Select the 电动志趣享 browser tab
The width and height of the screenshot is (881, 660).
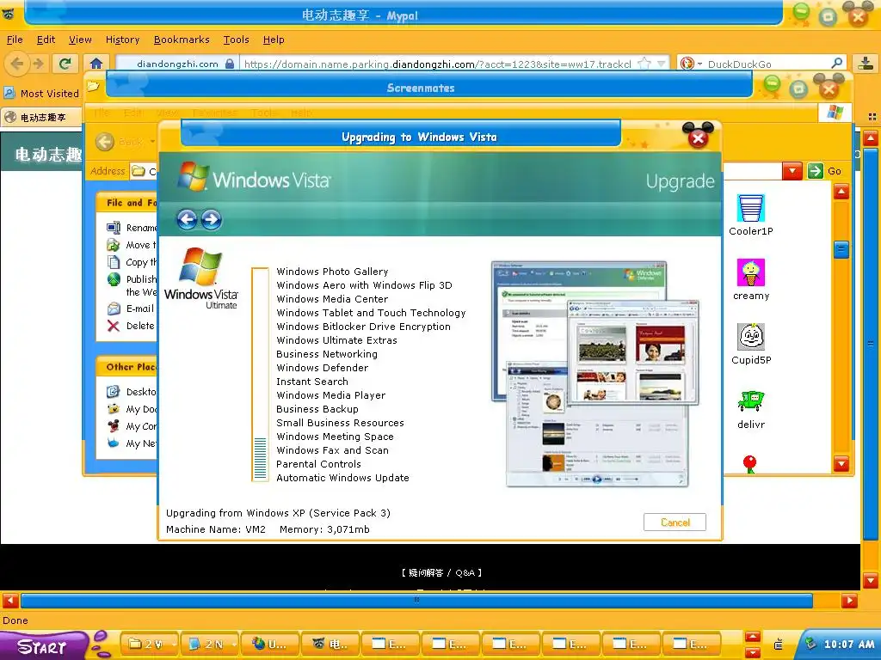[40, 117]
